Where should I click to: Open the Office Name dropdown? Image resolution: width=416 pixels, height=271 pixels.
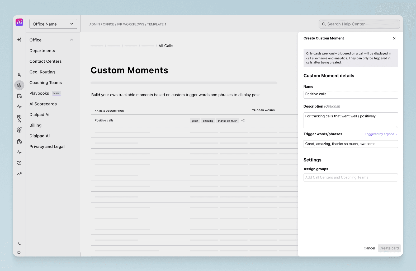click(x=53, y=24)
